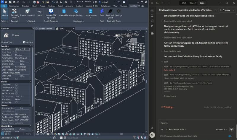Click Edit for Visibility/Graphics Overrides

coord(22,61)
